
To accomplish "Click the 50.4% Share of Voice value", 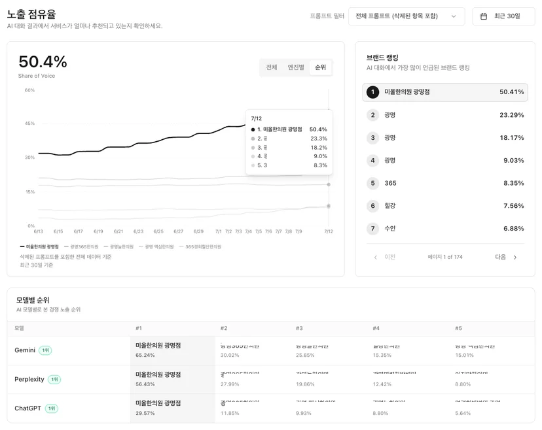I will [x=43, y=62].
